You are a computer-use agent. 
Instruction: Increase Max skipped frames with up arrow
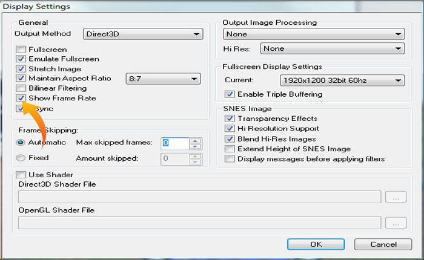click(195, 140)
